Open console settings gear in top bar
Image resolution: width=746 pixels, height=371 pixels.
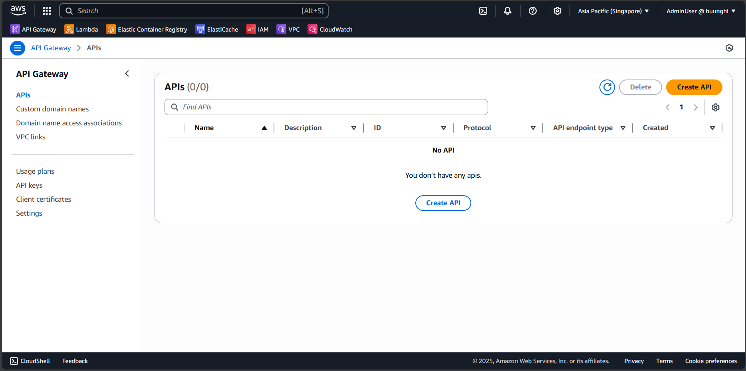(558, 11)
